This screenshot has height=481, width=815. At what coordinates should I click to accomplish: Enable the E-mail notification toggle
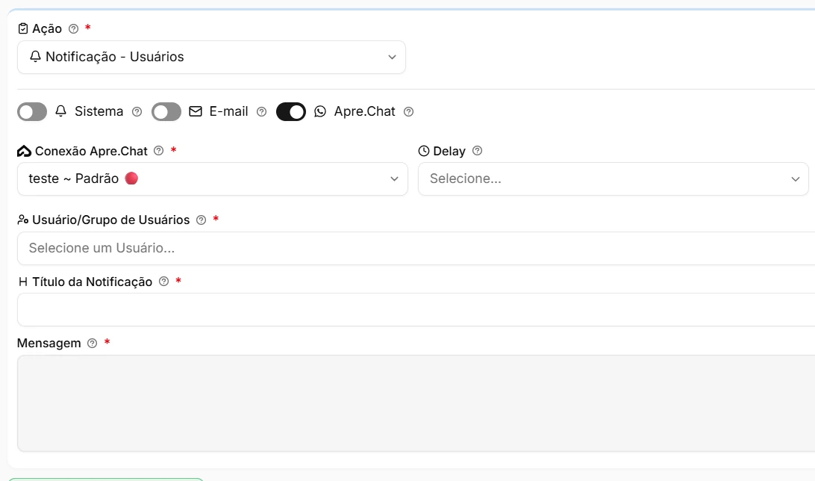[166, 112]
